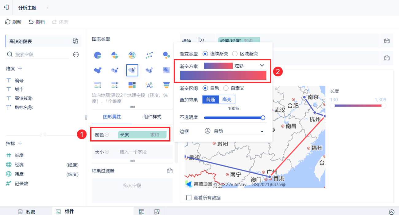Choose the multi-layer pie chart type
This screenshot has height=215, width=399.
pos(132,55)
